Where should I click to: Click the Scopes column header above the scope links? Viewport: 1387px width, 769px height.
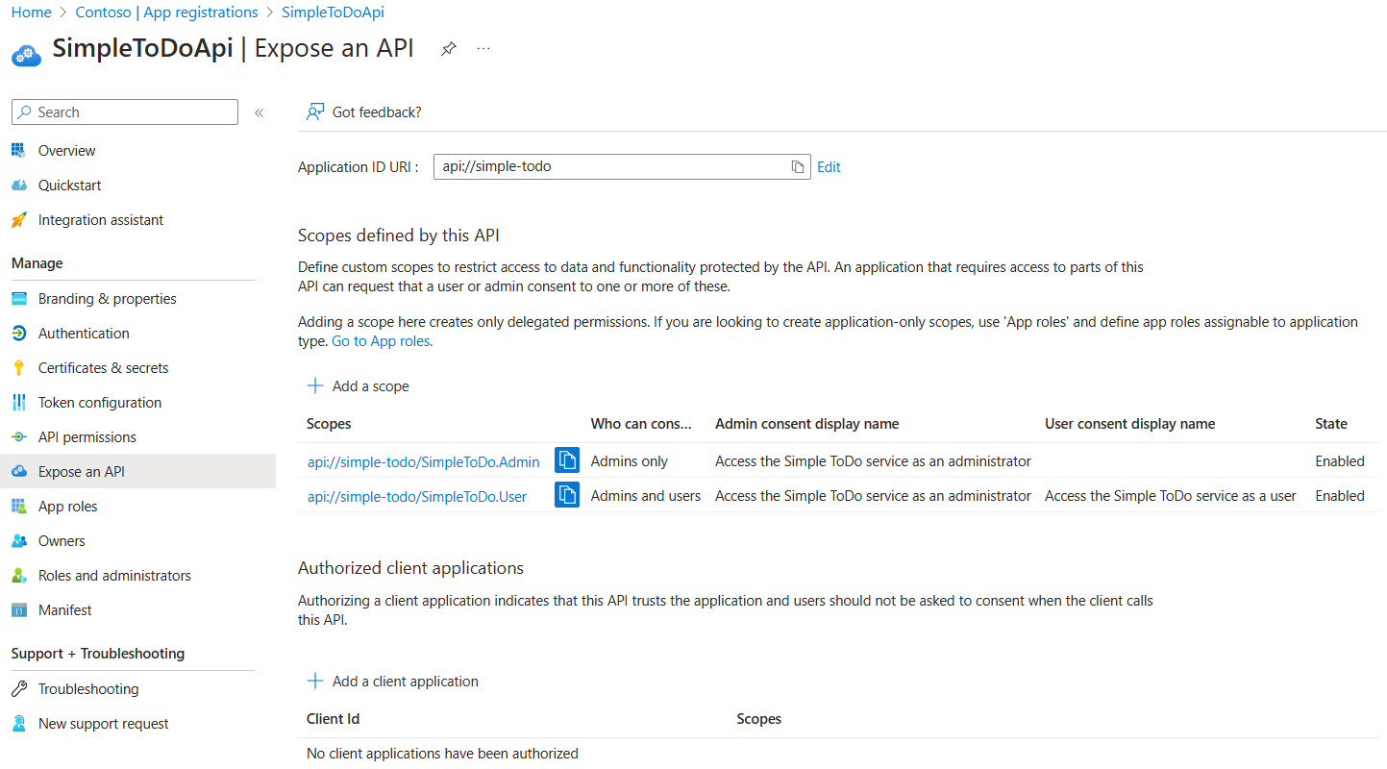(329, 424)
